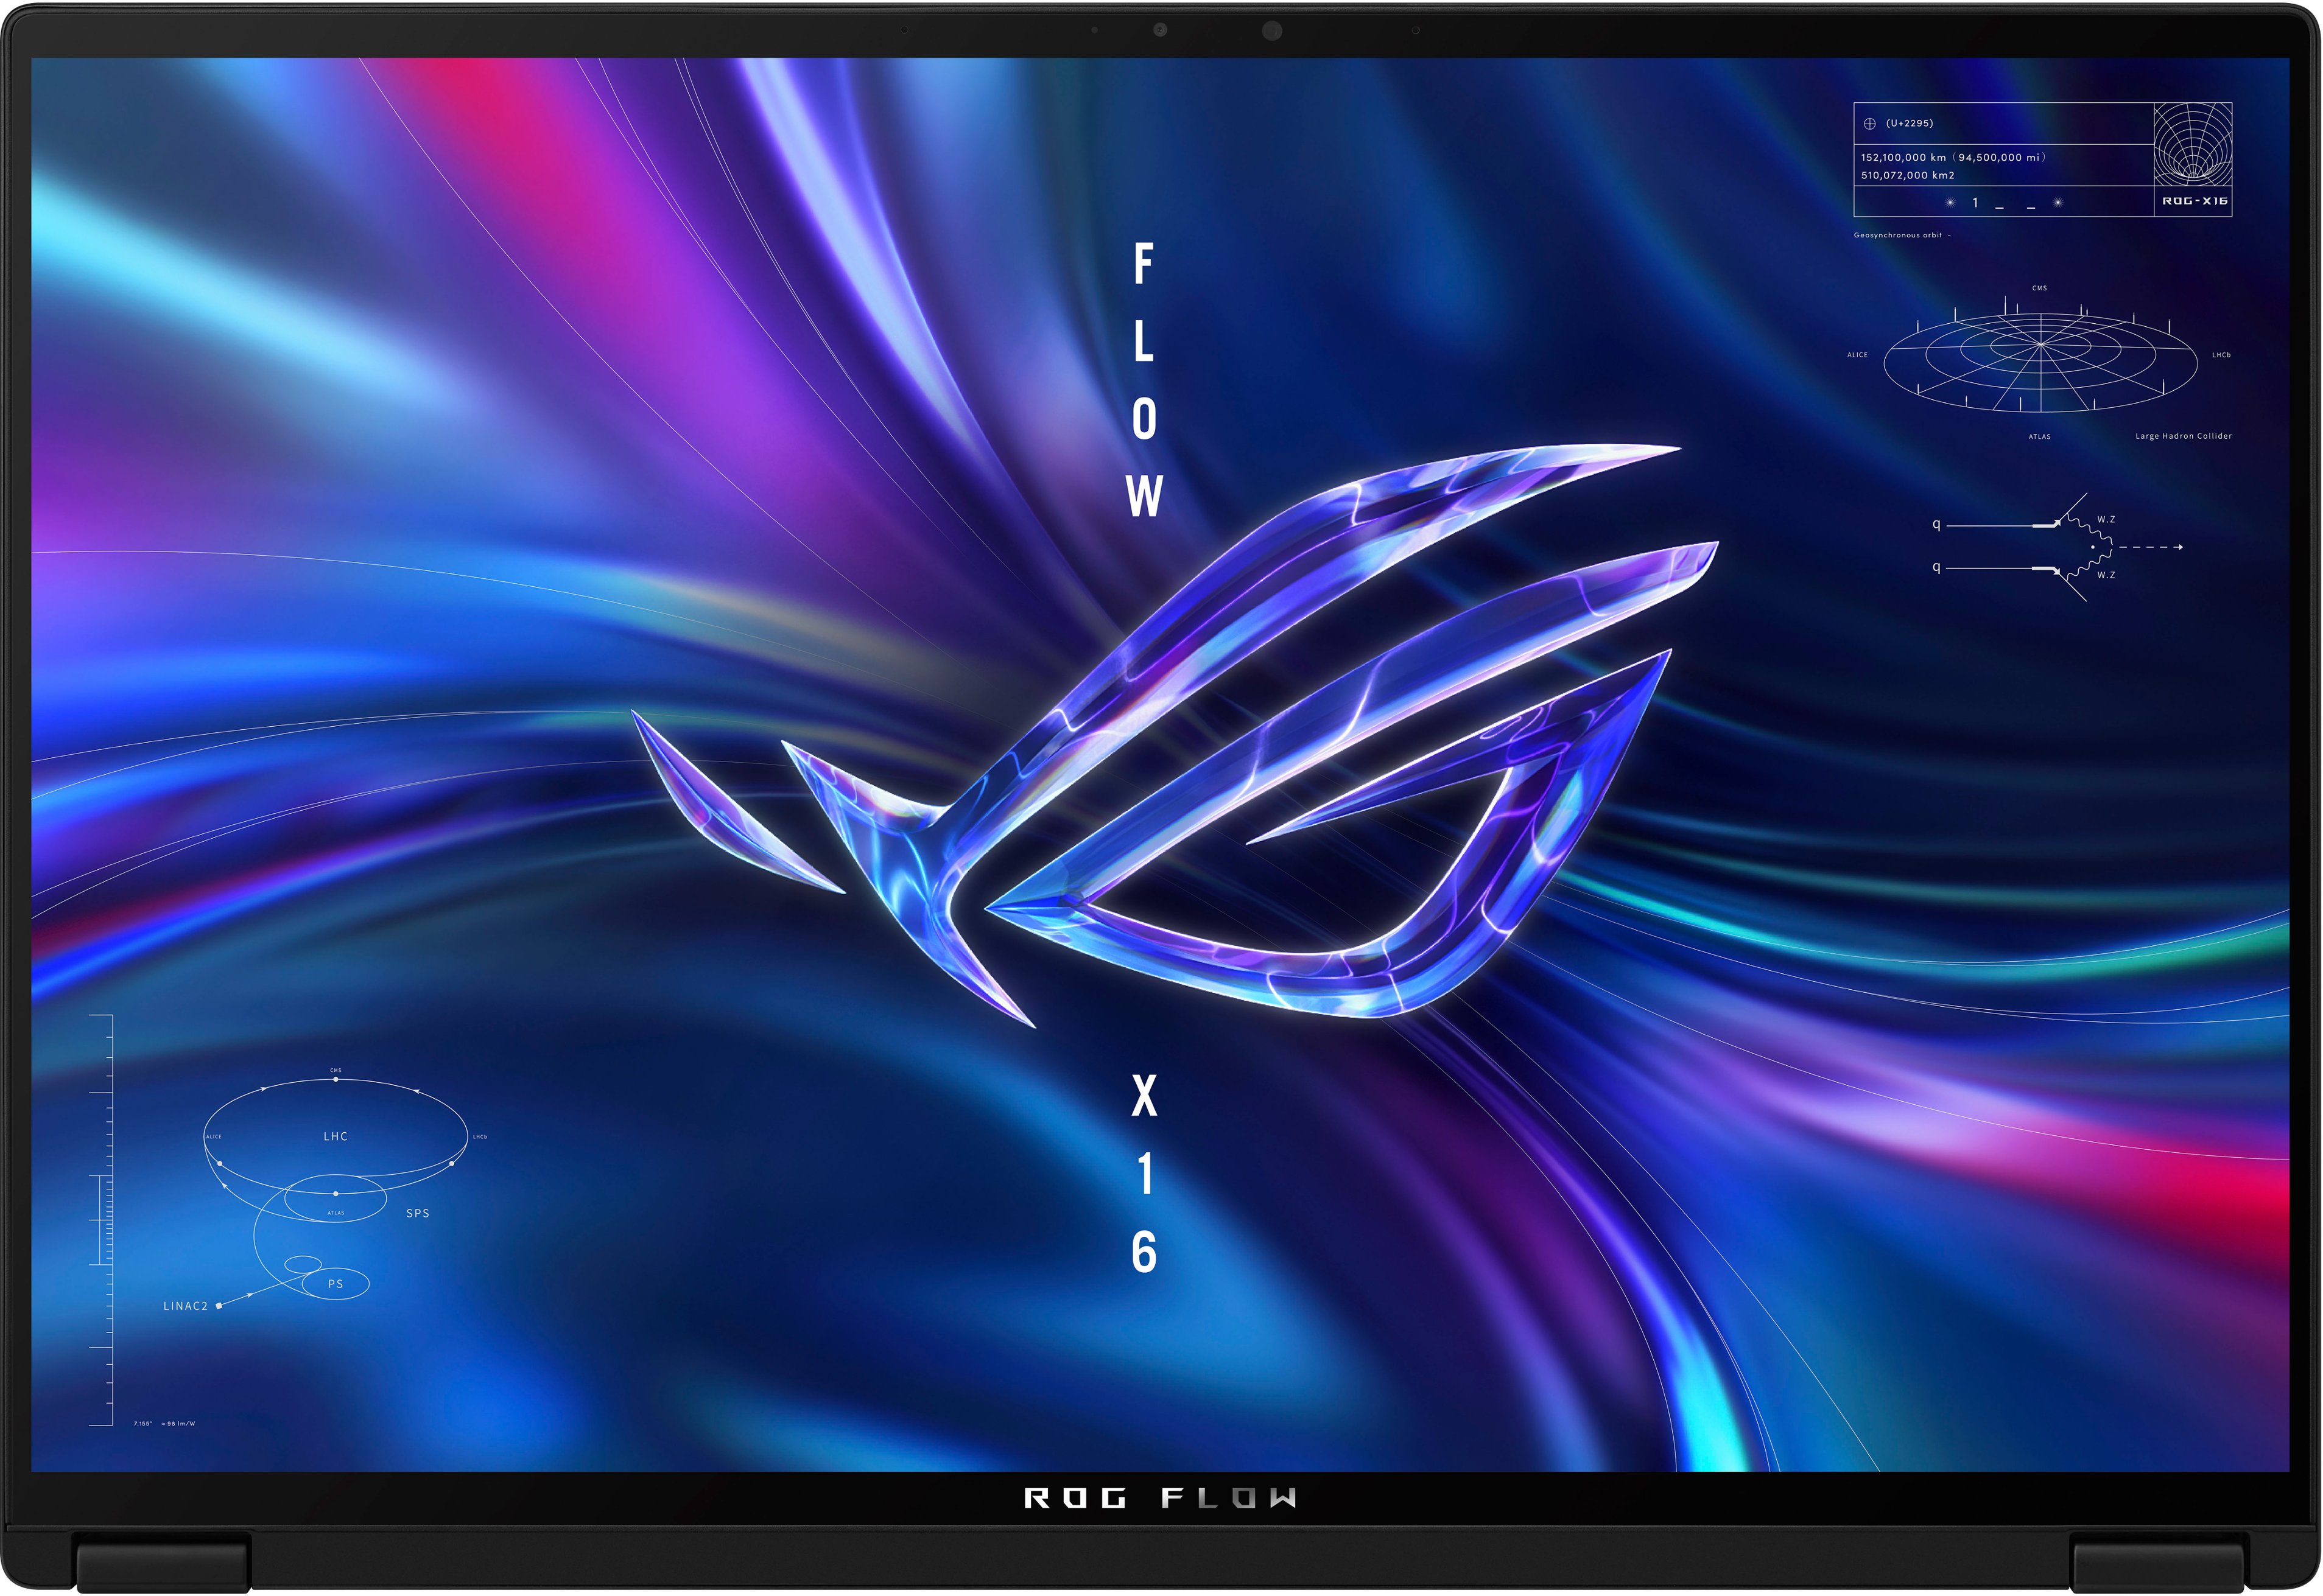Click the left star burst symbol

point(1950,202)
